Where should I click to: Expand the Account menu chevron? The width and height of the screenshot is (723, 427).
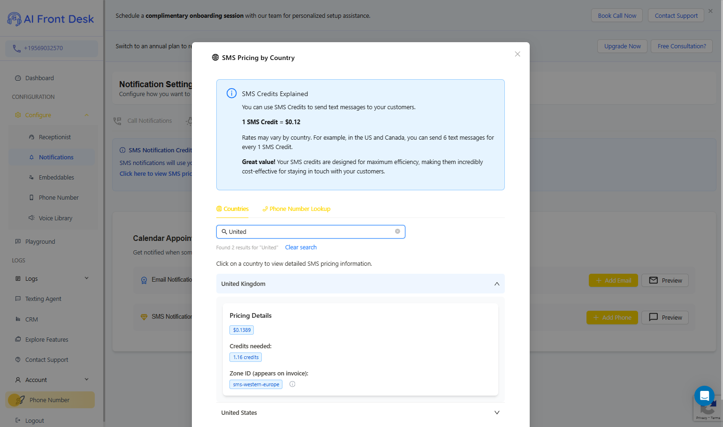86,380
